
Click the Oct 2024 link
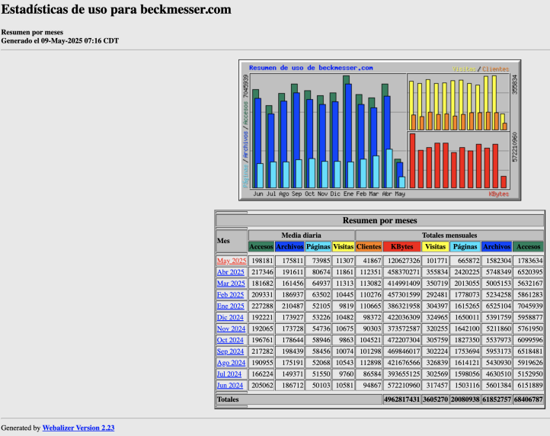pyautogui.click(x=231, y=341)
